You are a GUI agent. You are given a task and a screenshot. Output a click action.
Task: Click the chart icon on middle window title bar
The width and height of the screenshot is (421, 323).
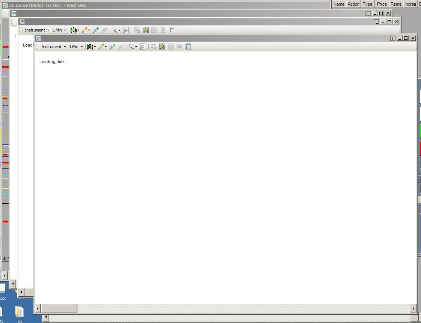click(22, 22)
